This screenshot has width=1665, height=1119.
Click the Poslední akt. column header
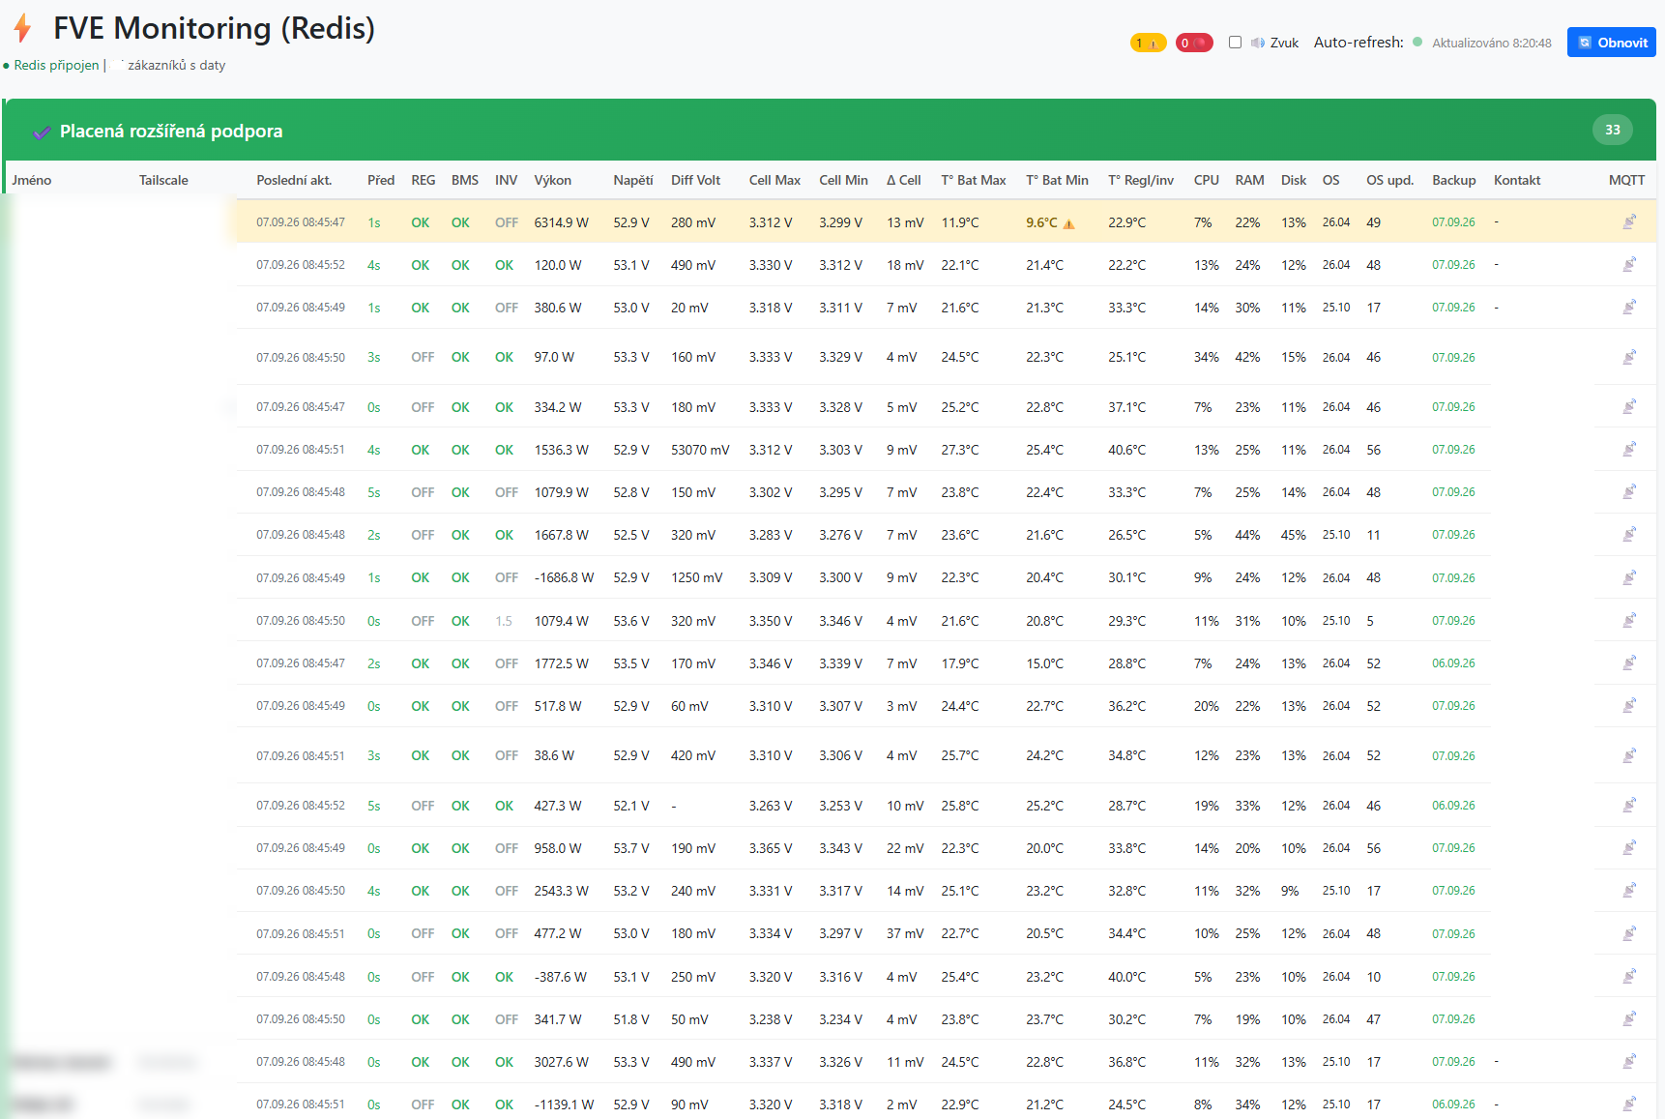click(294, 180)
